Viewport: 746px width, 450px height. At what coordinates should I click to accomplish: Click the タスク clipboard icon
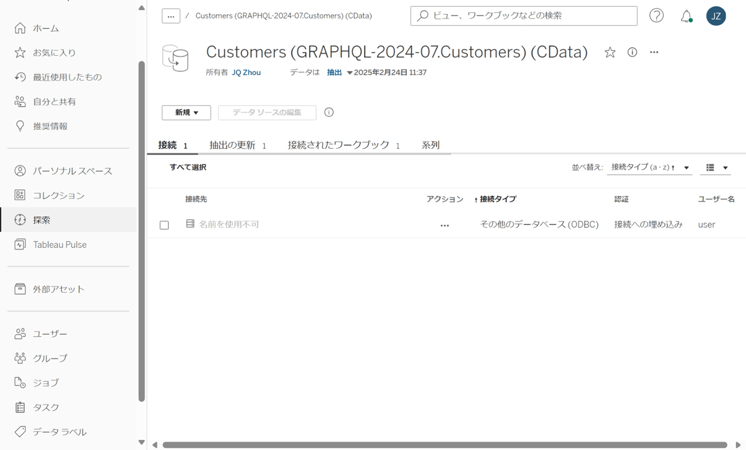tap(20, 407)
